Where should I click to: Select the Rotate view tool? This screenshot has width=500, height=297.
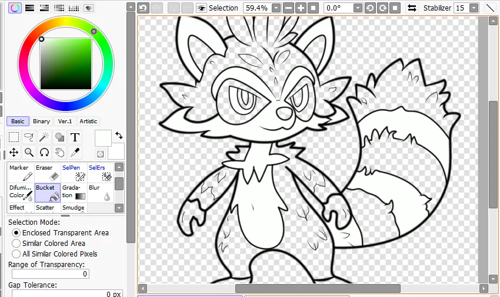(x=44, y=153)
